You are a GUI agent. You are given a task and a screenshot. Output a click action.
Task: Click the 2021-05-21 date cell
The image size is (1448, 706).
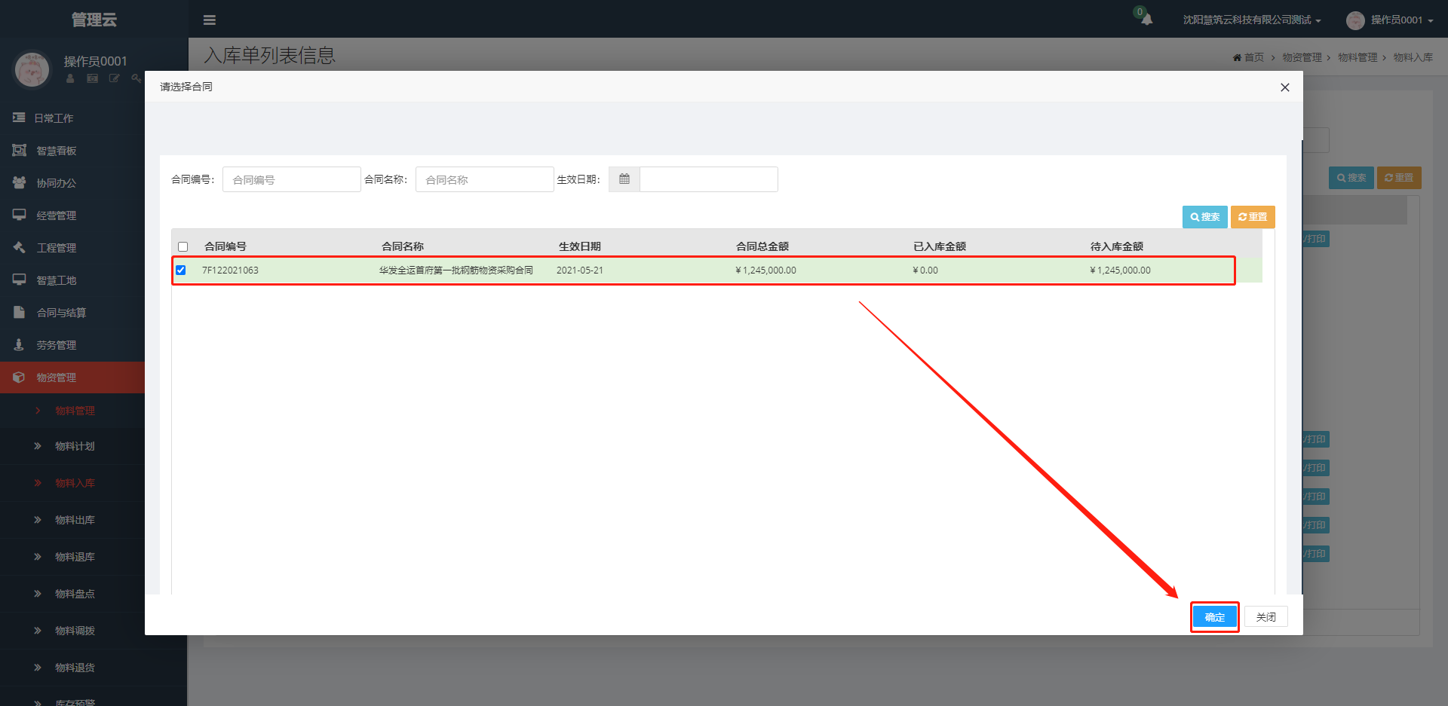[x=580, y=270]
